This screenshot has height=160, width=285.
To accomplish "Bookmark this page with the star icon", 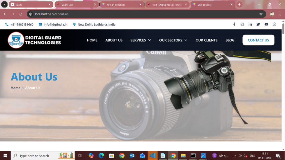I will click(261, 14).
